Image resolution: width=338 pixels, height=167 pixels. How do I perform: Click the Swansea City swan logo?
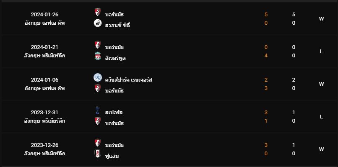pos(98,23)
